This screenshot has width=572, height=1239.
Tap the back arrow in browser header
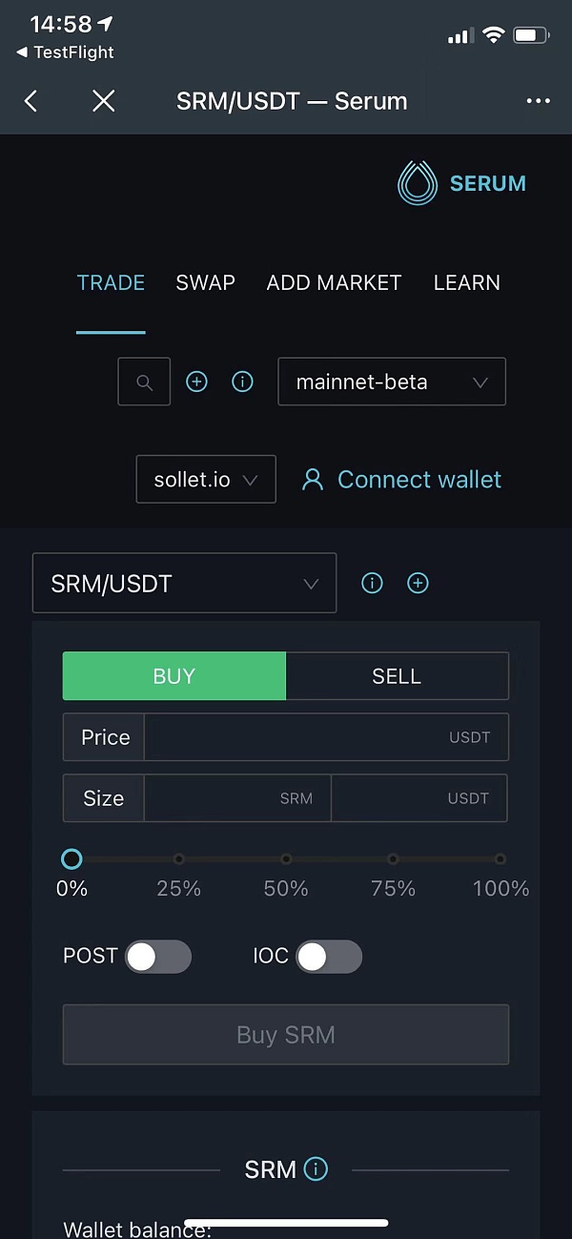coord(31,101)
